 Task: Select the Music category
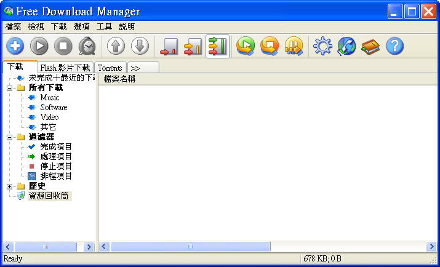coord(50,98)
